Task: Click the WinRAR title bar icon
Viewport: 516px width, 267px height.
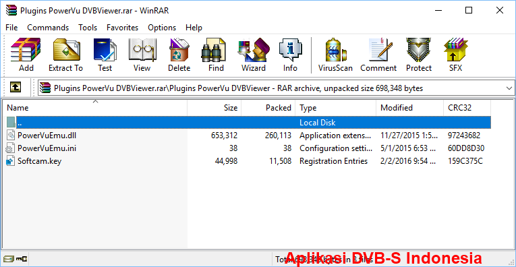Action: [x=11, y=11]
